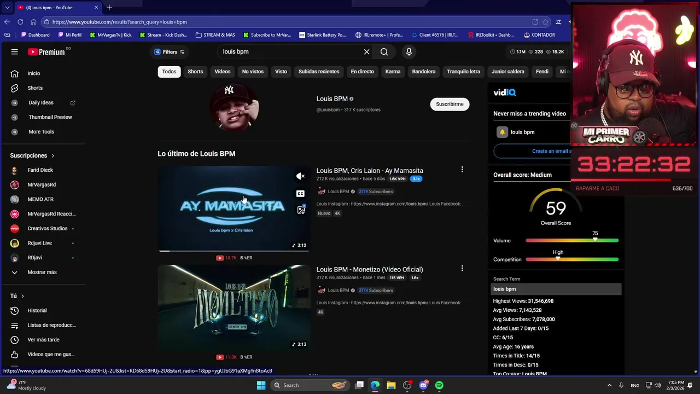Select Junior caldera chip
Viewport: 700px width, 394px height.
coord(507,72)
